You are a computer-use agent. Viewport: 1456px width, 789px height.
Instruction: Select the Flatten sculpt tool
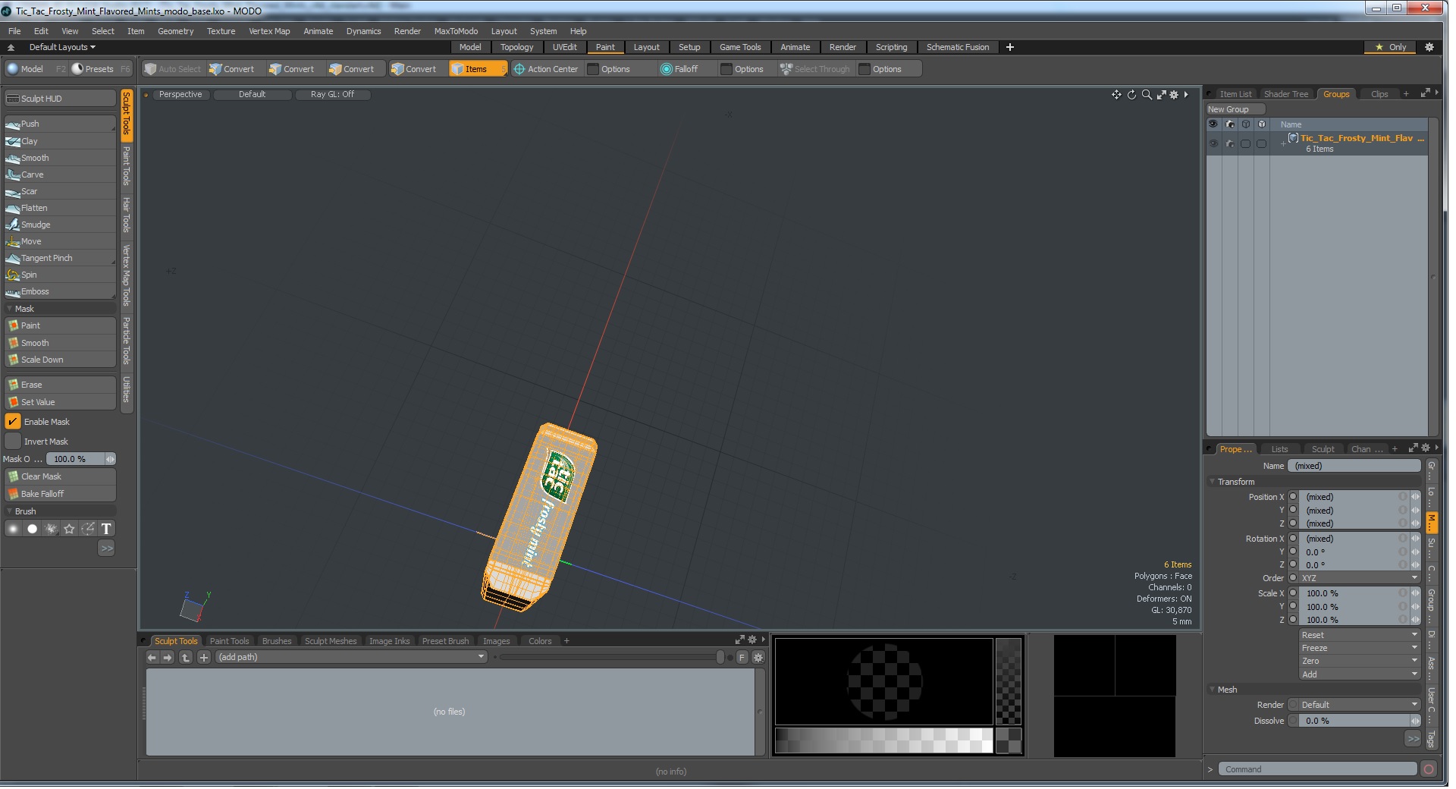tap(60, 208)
